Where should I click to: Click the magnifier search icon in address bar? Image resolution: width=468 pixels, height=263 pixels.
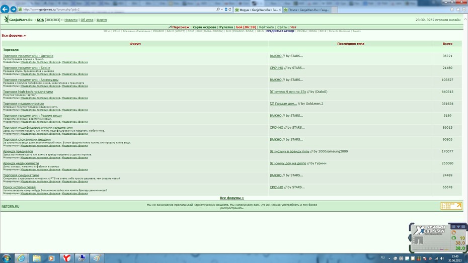click(x=218, y=10)
